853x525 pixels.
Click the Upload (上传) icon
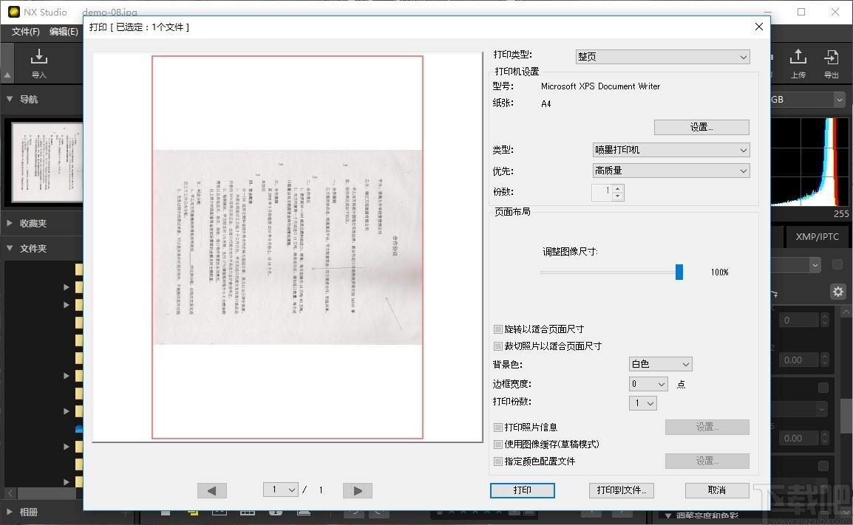pos(798,62)
